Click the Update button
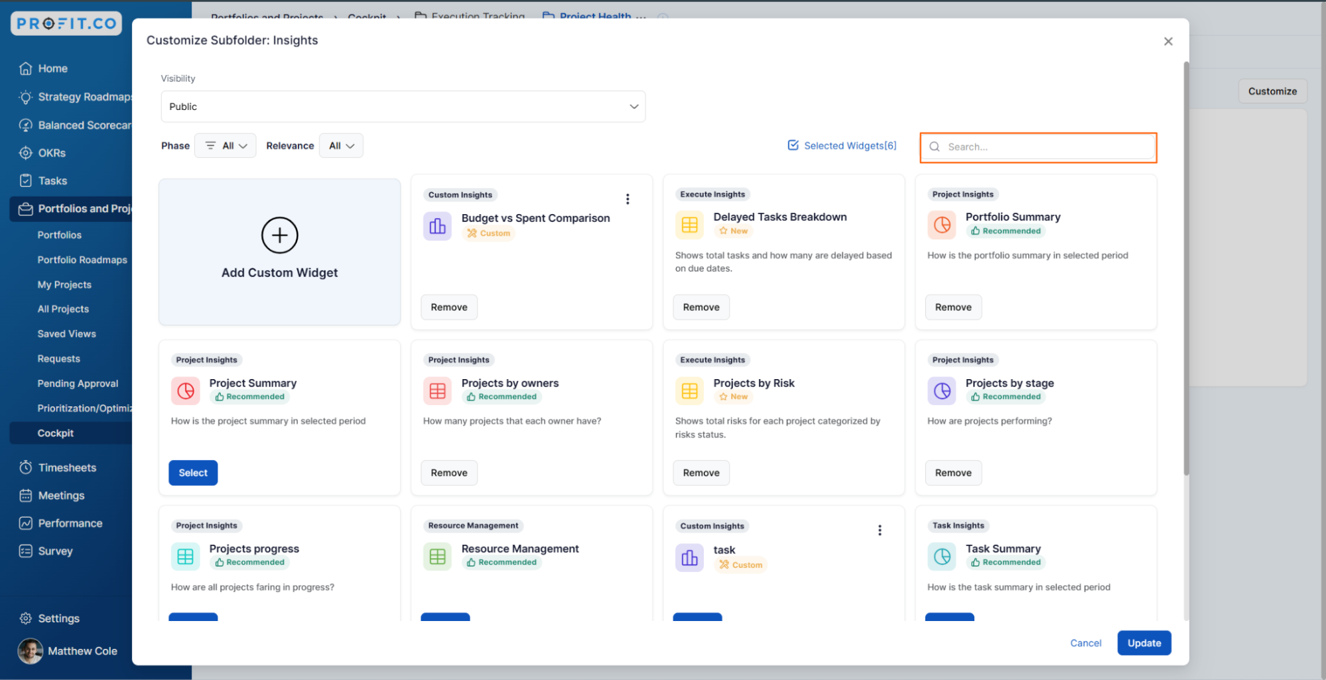Image resolution: width=1326 pixels, height=680 pixels. point(1144,643)
